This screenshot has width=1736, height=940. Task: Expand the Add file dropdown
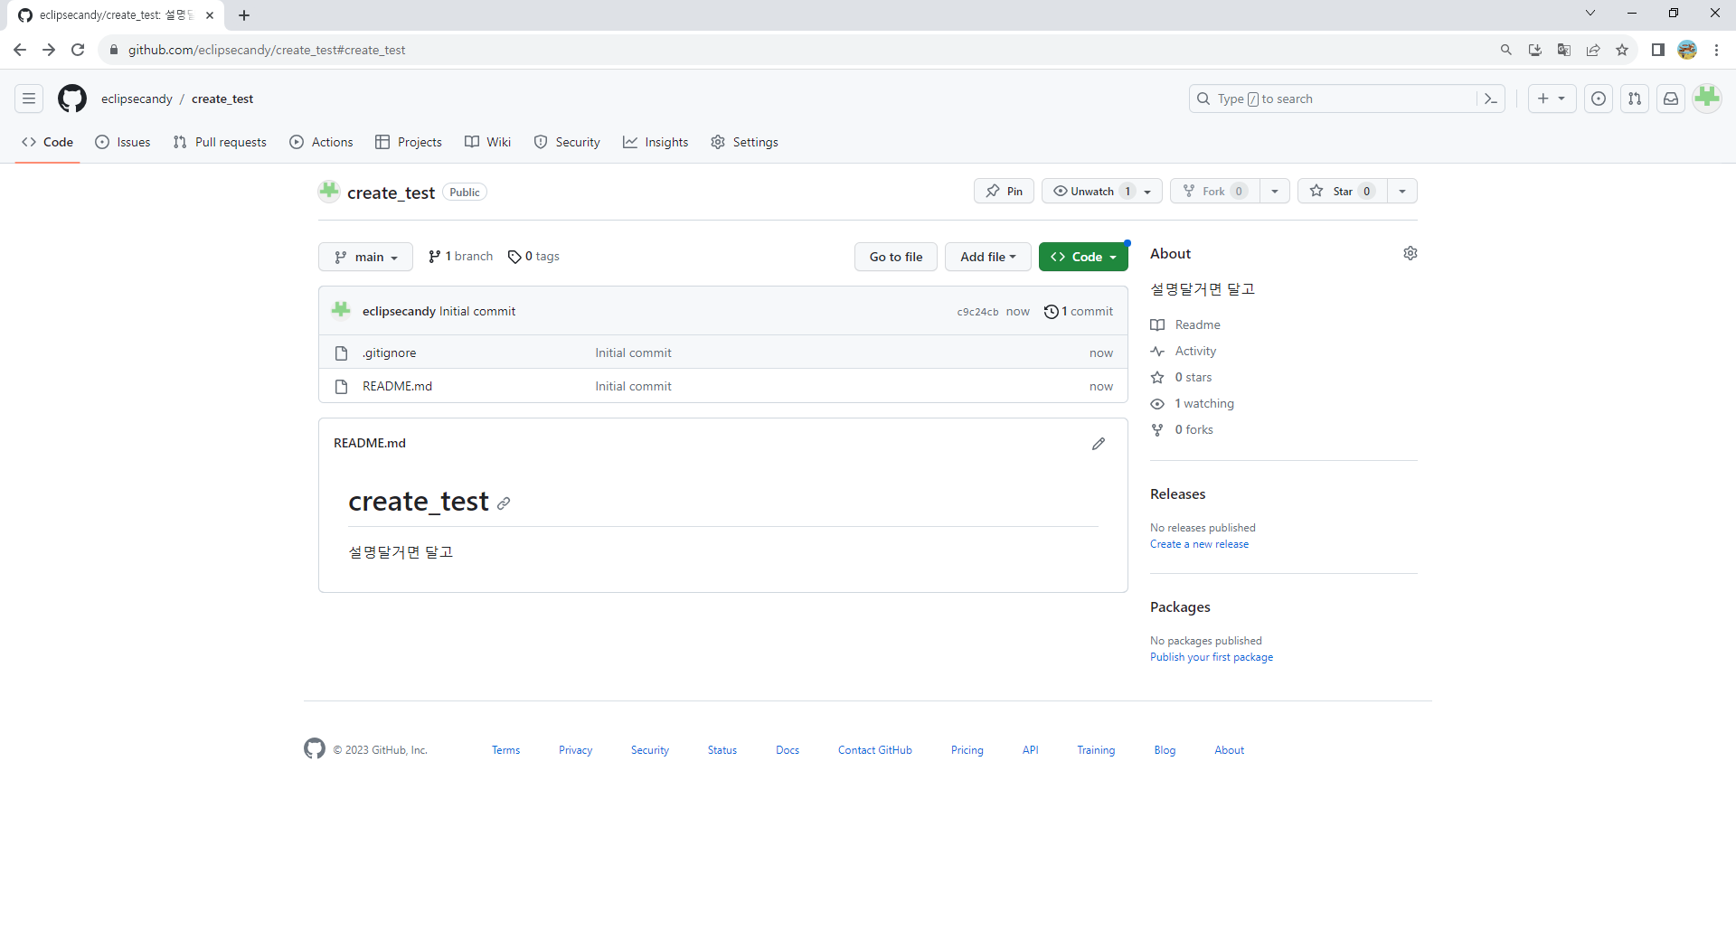coord(988,257)
